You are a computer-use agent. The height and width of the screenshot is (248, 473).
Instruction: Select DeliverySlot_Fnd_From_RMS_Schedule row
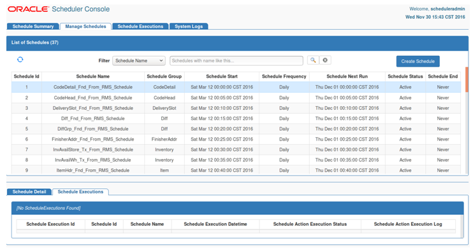pyautogui.click(x=236, y=108)
